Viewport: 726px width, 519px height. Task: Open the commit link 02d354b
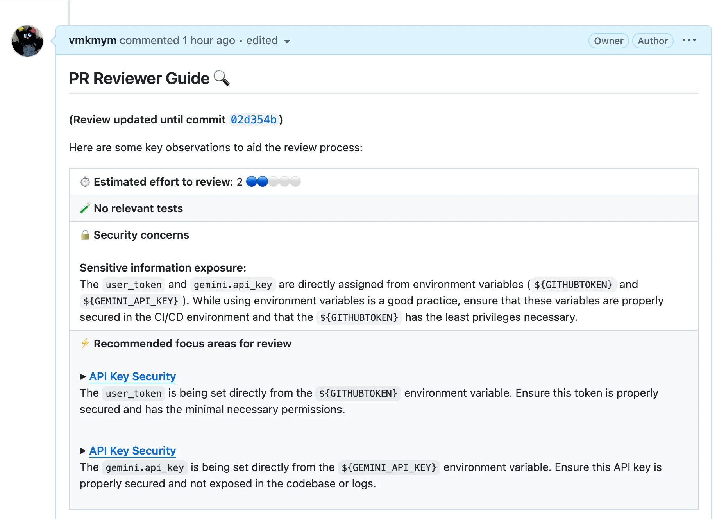coord(254,120)
